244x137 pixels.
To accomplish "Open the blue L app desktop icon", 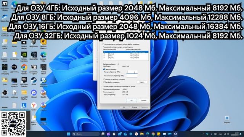I will [x=24, y=105].
